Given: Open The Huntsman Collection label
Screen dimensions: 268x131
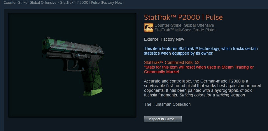Looking at the screenshot, I should (x=167, y=104).
